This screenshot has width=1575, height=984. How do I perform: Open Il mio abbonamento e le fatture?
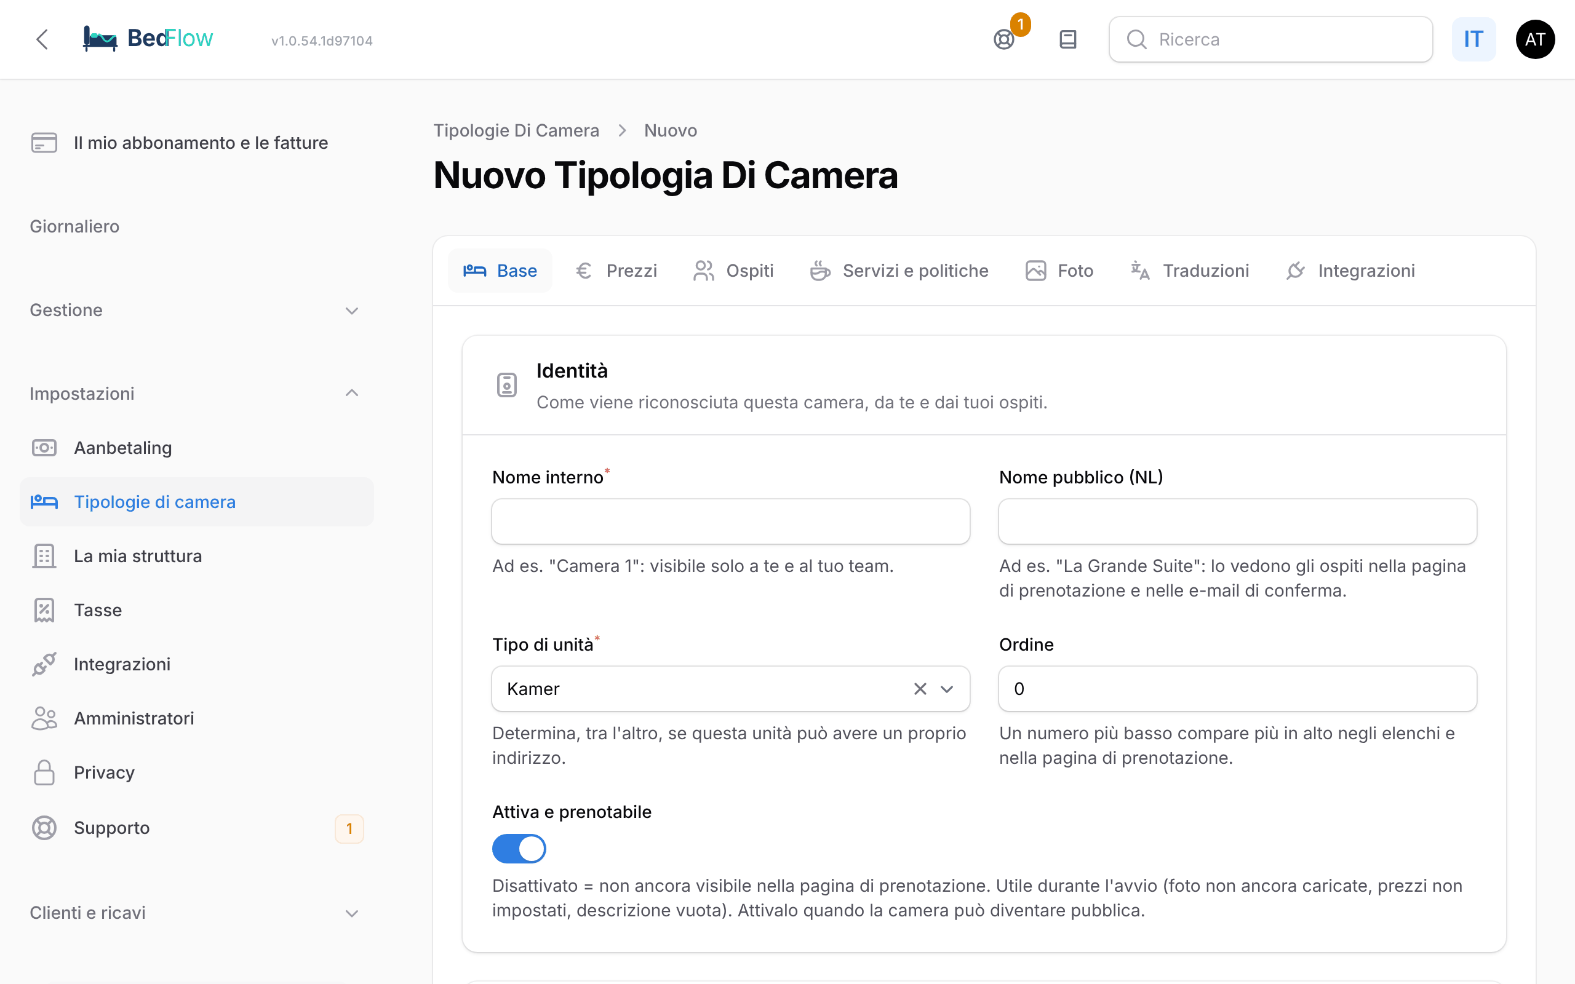click(196, 143)
